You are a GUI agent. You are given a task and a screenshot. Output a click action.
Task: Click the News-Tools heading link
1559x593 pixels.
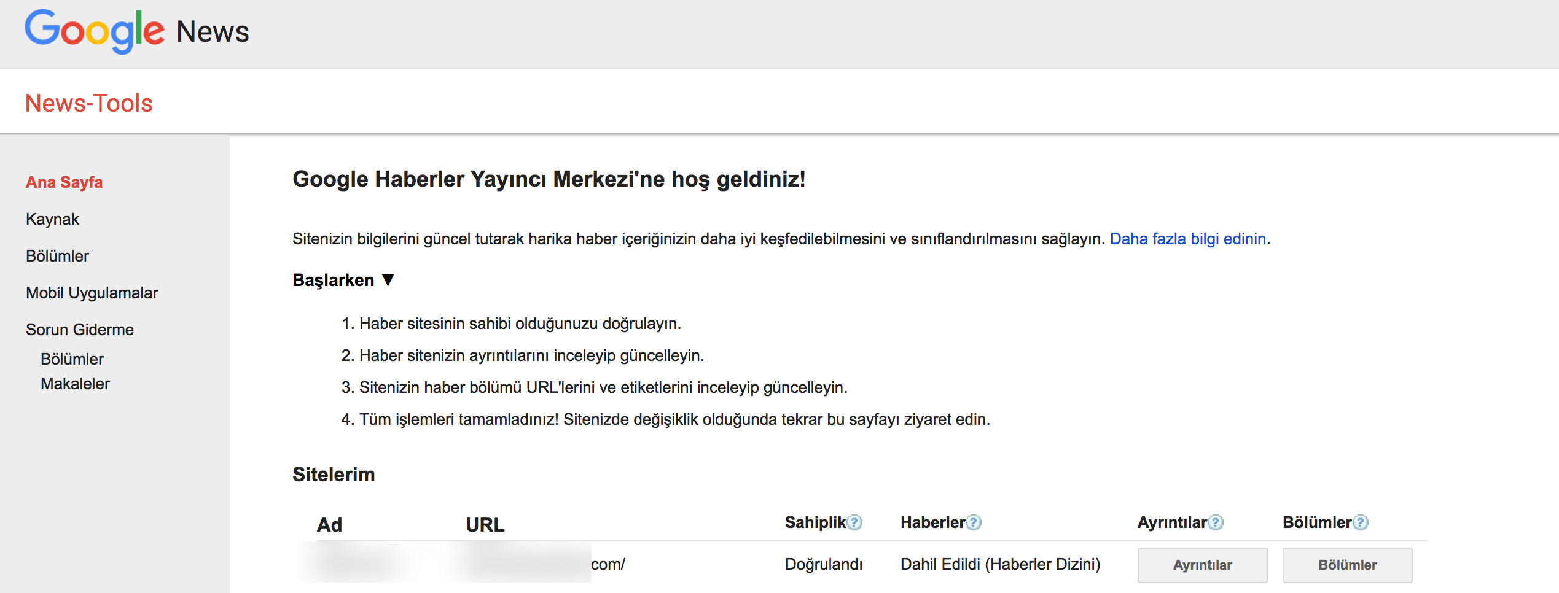(x=88, y=103)
